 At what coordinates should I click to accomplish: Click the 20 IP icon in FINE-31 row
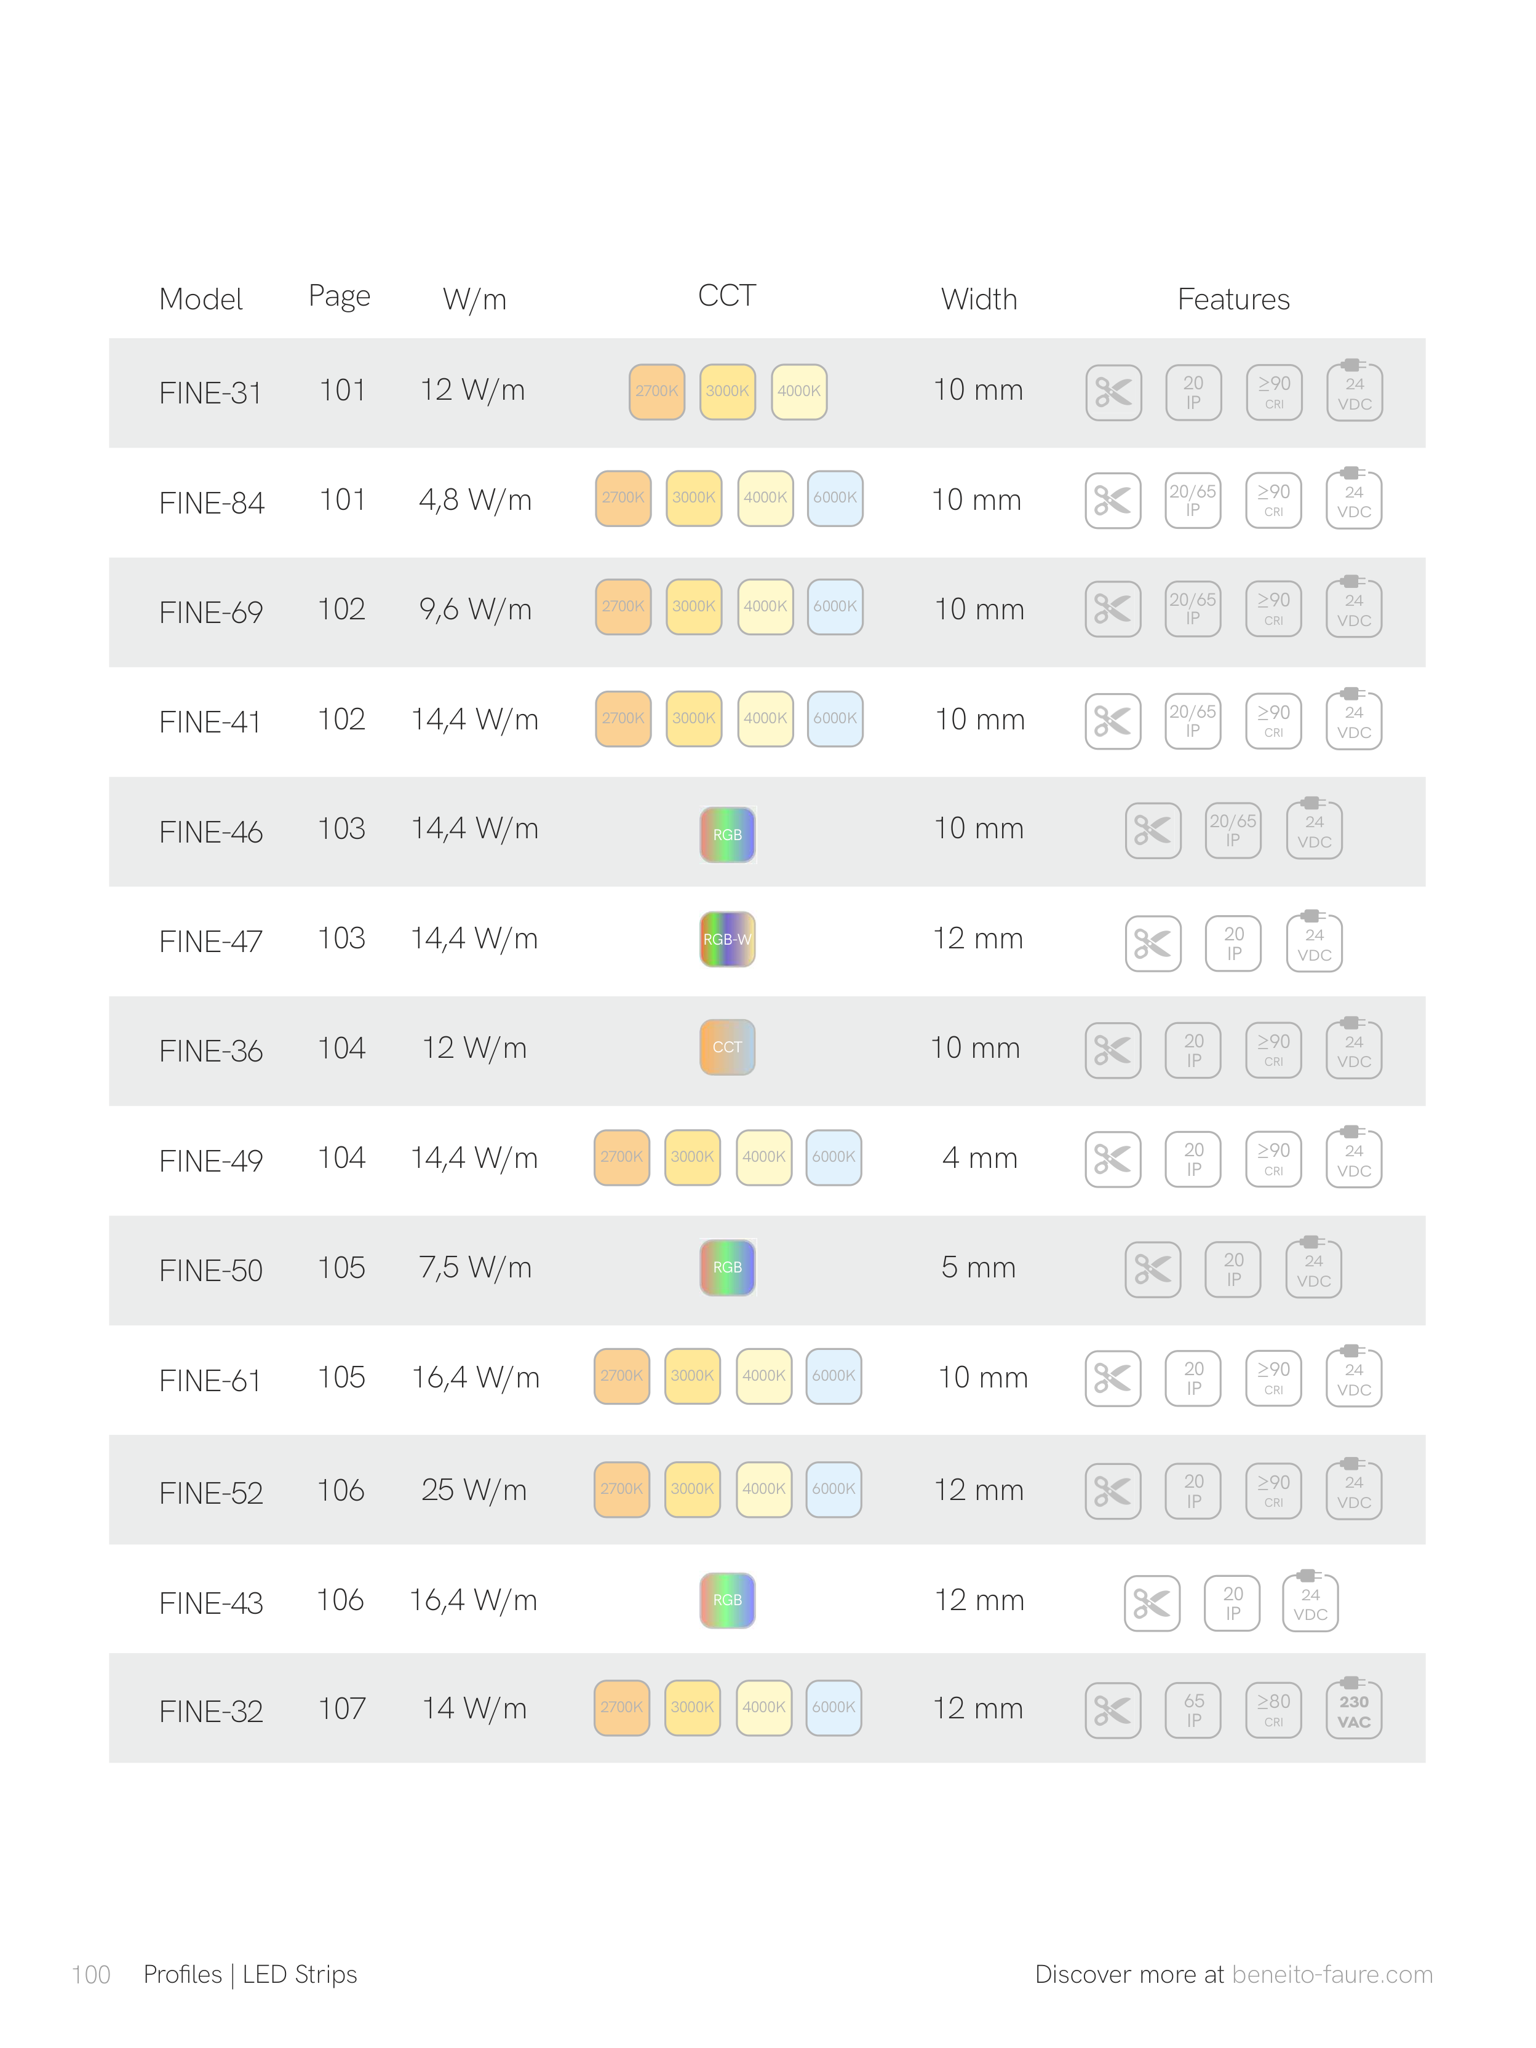click(x=1193, y=392)
